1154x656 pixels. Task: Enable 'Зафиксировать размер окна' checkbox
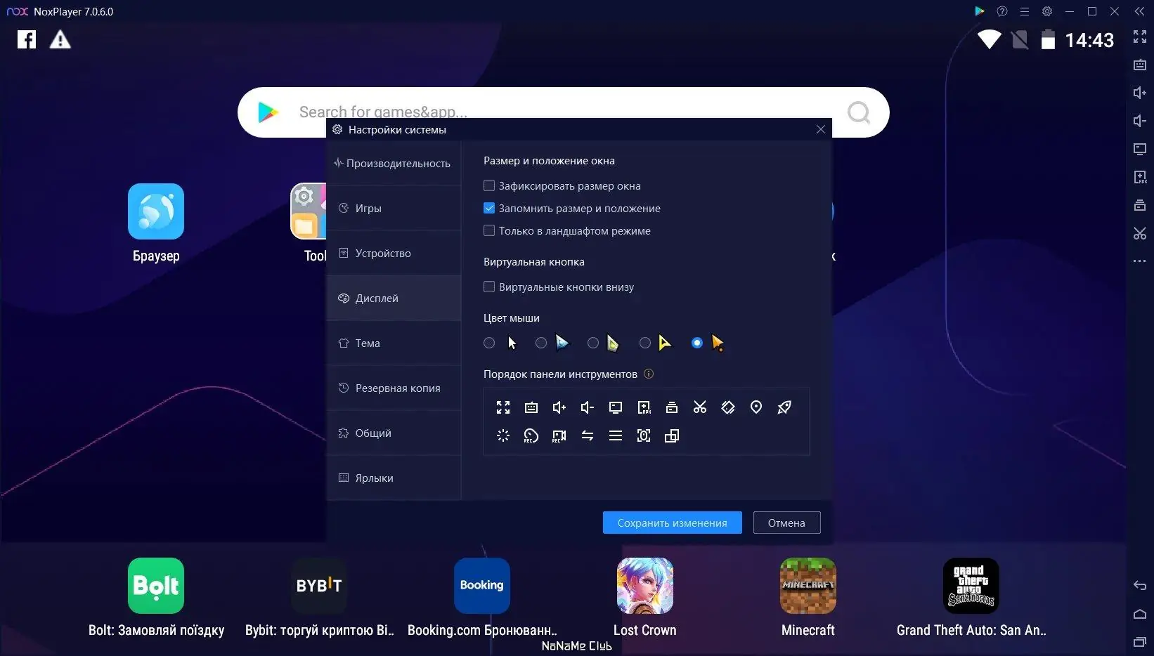489,185
